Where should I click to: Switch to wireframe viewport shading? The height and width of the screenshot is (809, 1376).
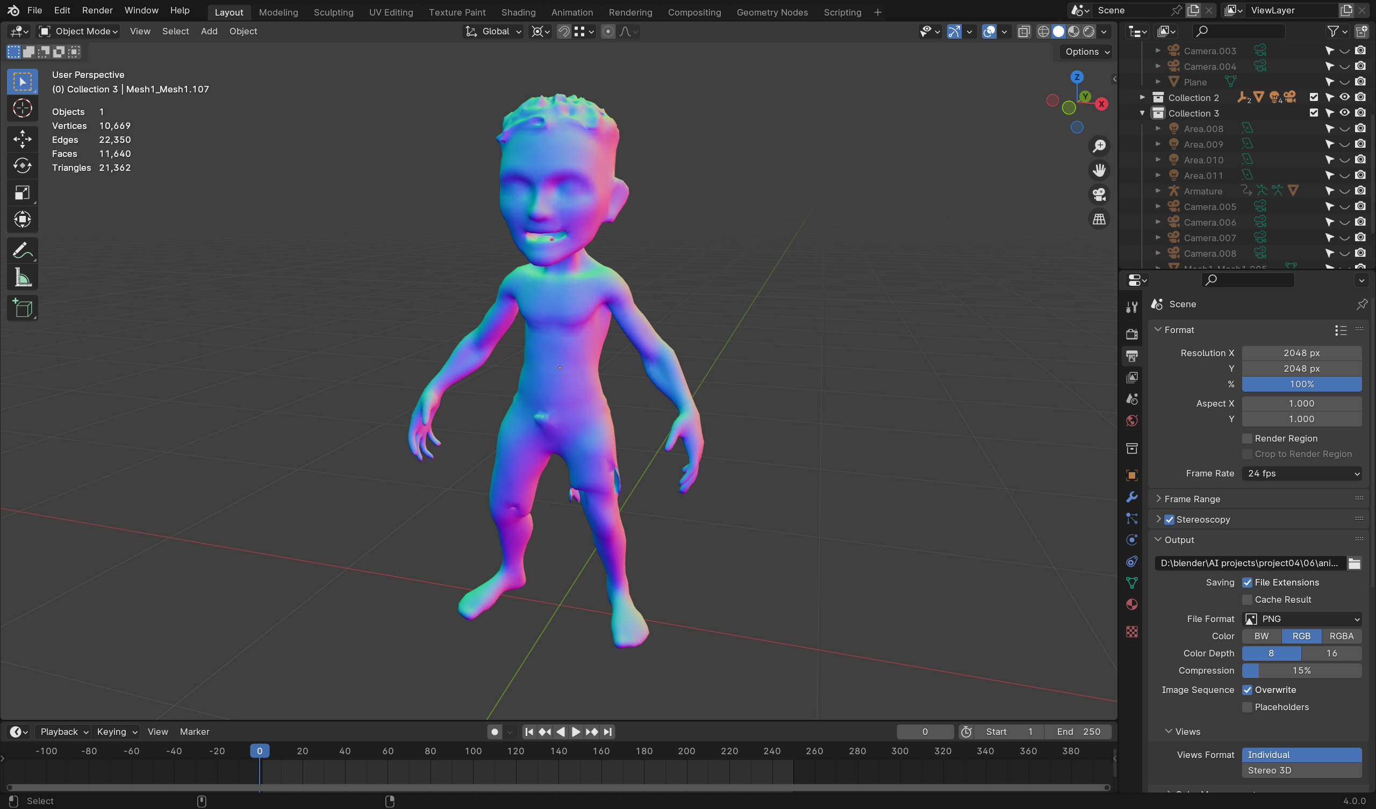[x=1043, y=32]
